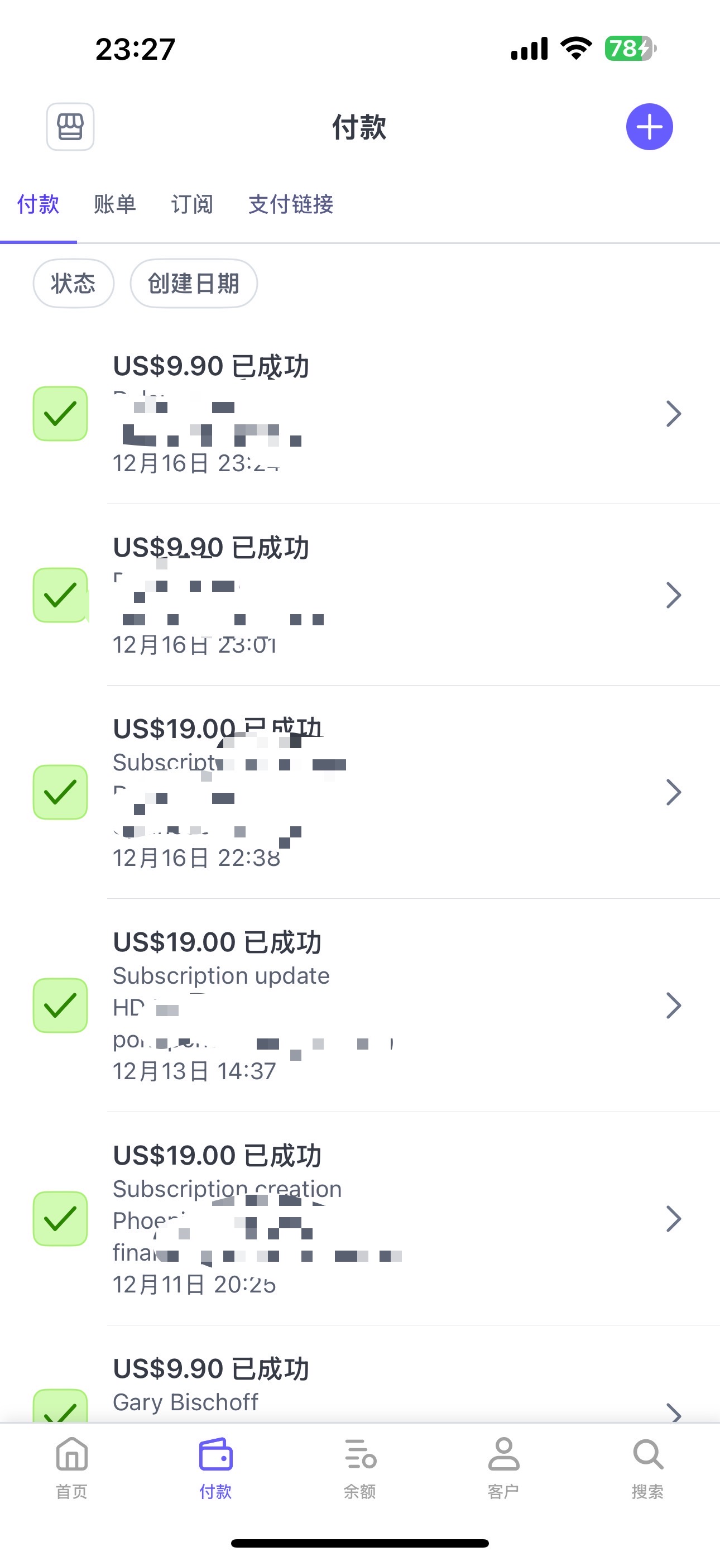The image size is (720, 1561).
Task: Tap the 搜索 search magnifier icon
Action: [x=648, y=1454]
